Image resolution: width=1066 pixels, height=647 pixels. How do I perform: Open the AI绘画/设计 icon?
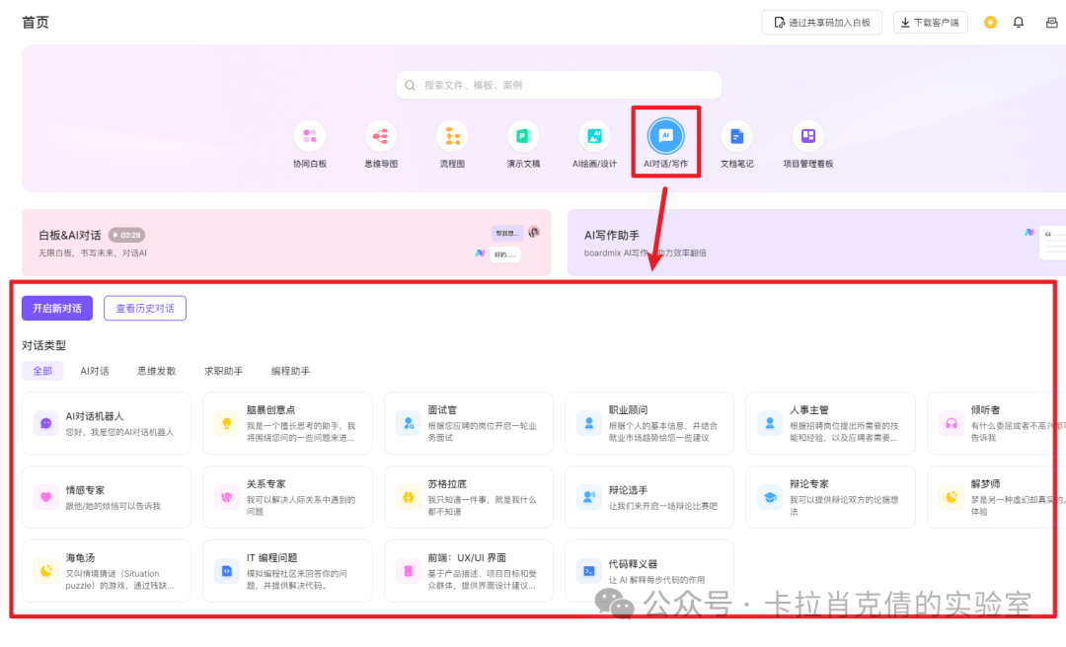tap(594, 136)
